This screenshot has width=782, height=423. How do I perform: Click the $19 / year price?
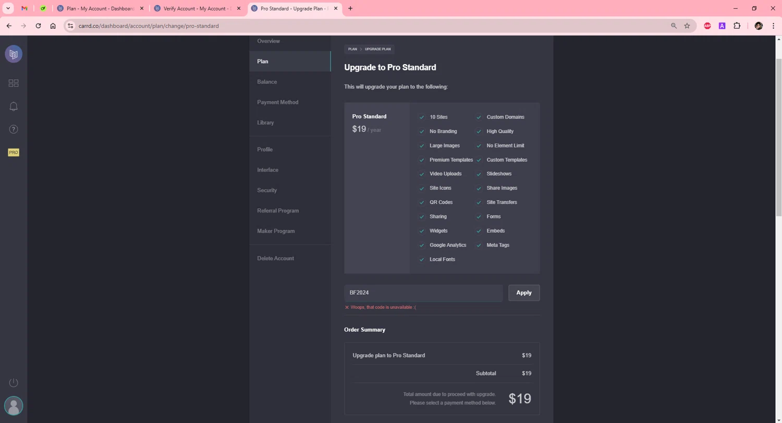[366, 129]
